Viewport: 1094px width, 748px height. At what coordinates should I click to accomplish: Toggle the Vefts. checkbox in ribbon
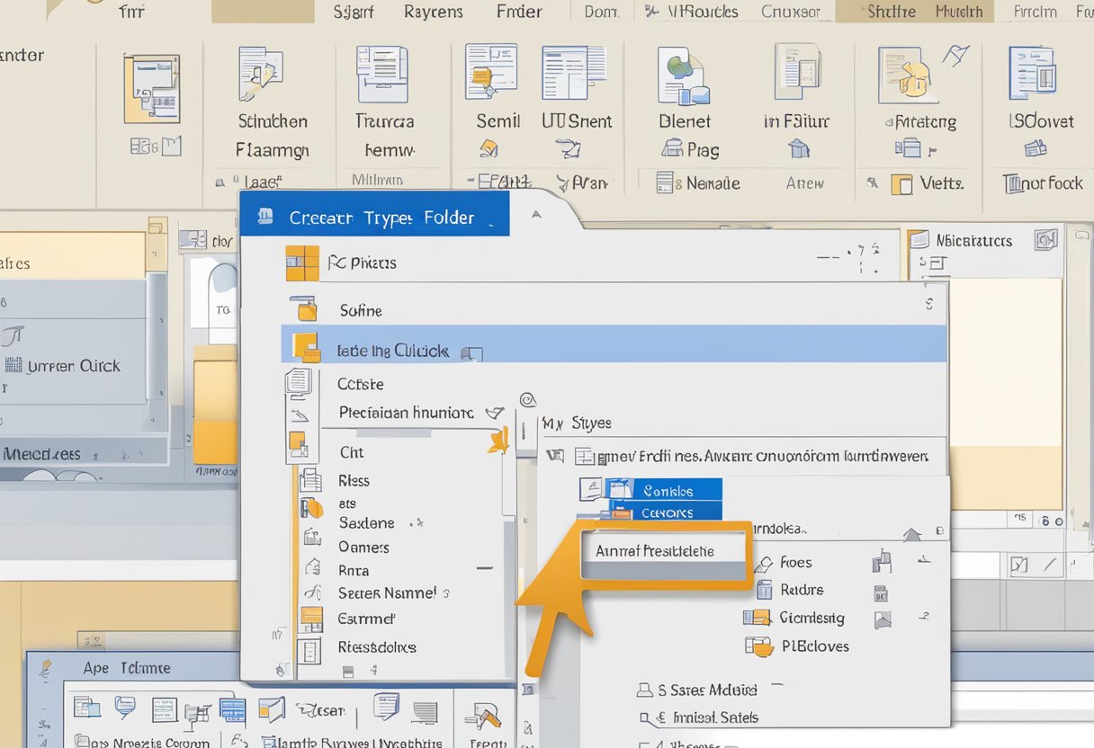tap(901, 184)
